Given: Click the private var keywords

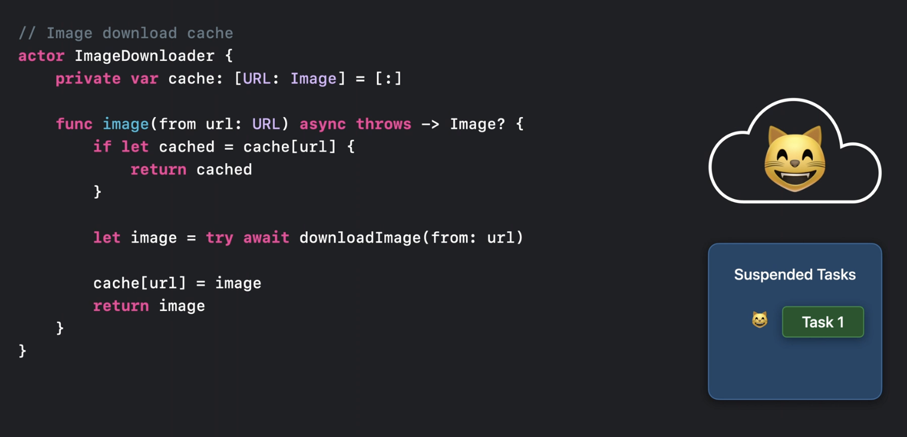Looking at the screenshot, I should coord(107,78).
